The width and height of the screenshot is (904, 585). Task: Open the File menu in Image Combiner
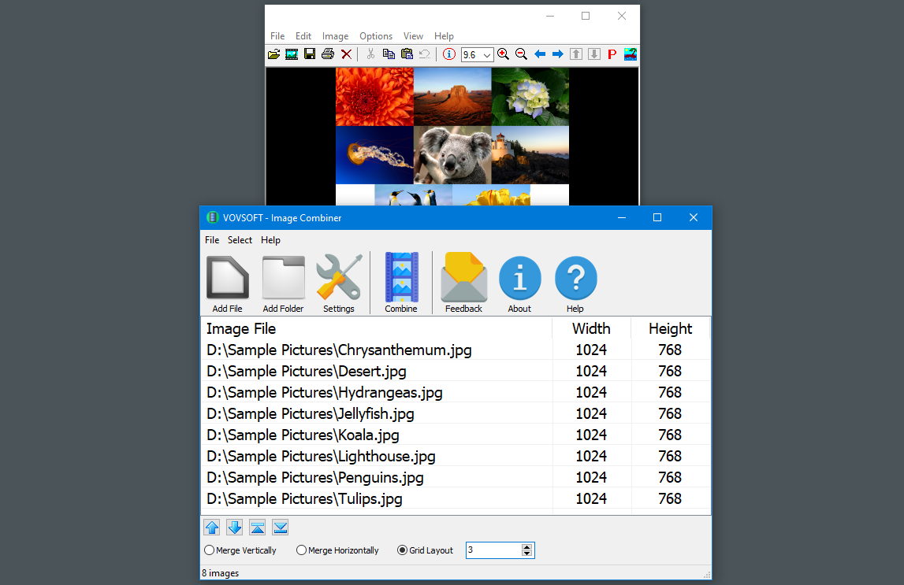212,240
